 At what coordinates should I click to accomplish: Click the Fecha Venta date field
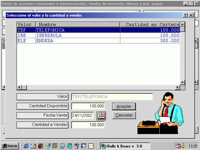pos(82,115)
